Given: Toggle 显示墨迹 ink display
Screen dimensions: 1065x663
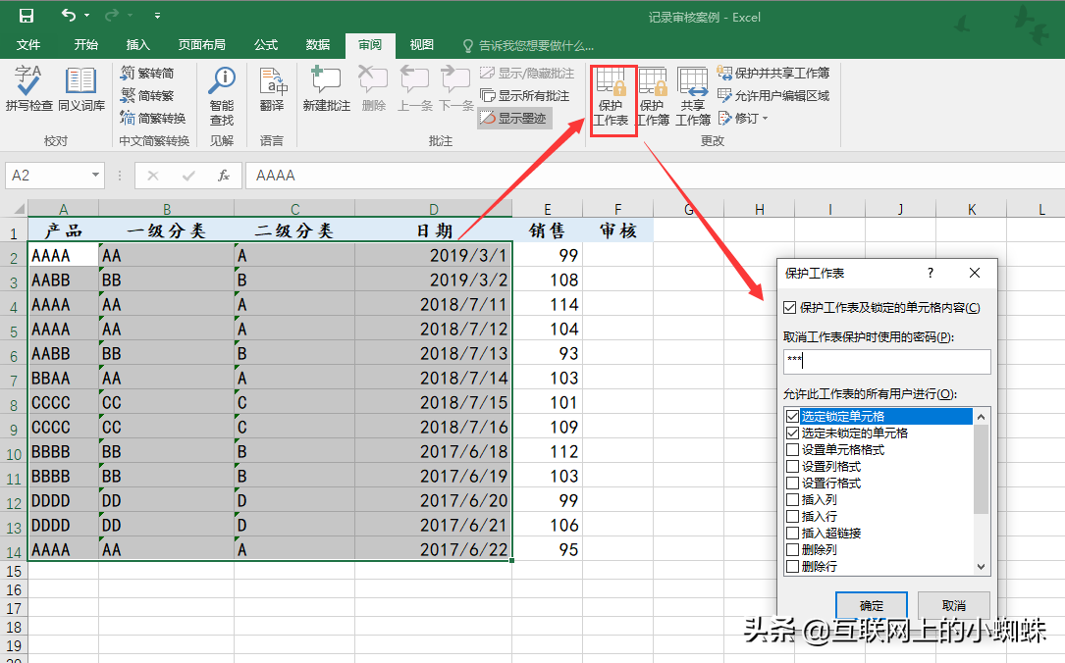Looking at the screenshot, I should 514,118.
